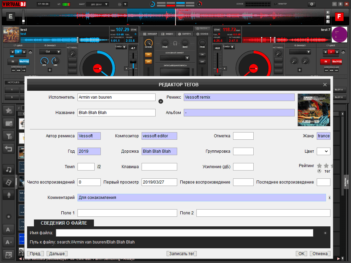This screenshot has height=263, width=351.
Task: Toggle left orange ON mixer button
Action: tap(148, 54)
